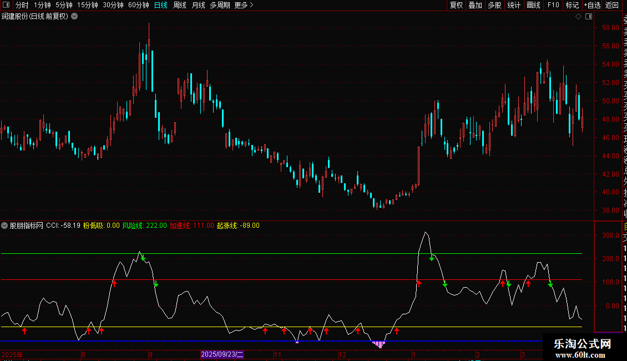Viewport: 627px width, 361px height.
Task: Click the F10 company info button
Action: click(x=553, y=5)
